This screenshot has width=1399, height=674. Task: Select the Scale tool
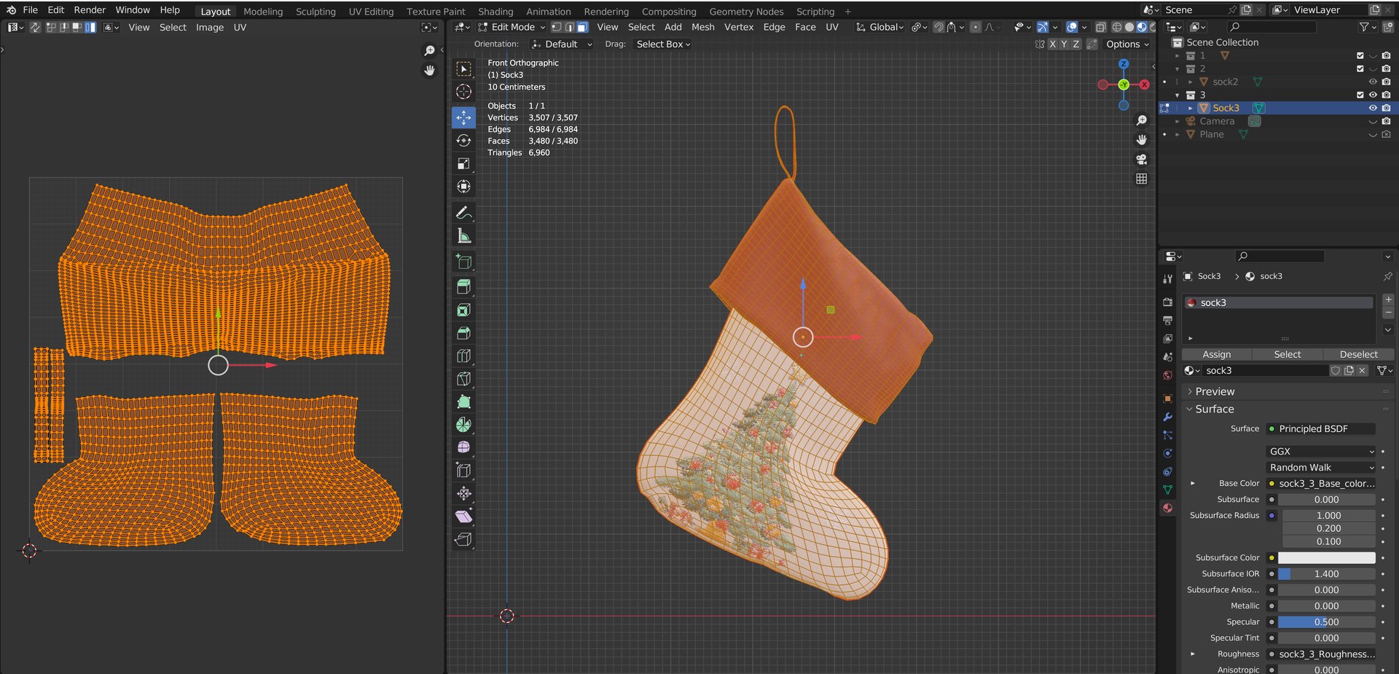pos(463,164)
